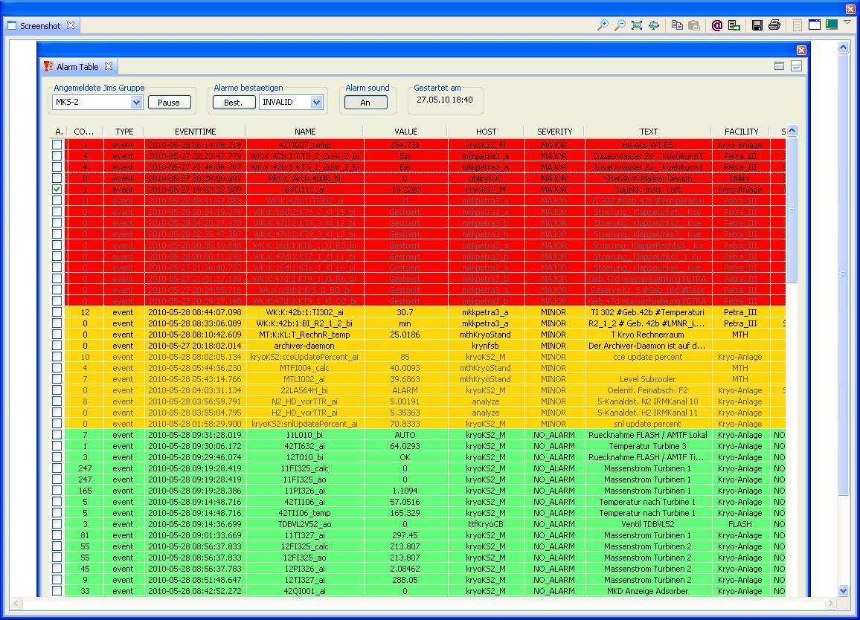
Task: Copy screenshot using the copy icon
Action: (677, 25)
